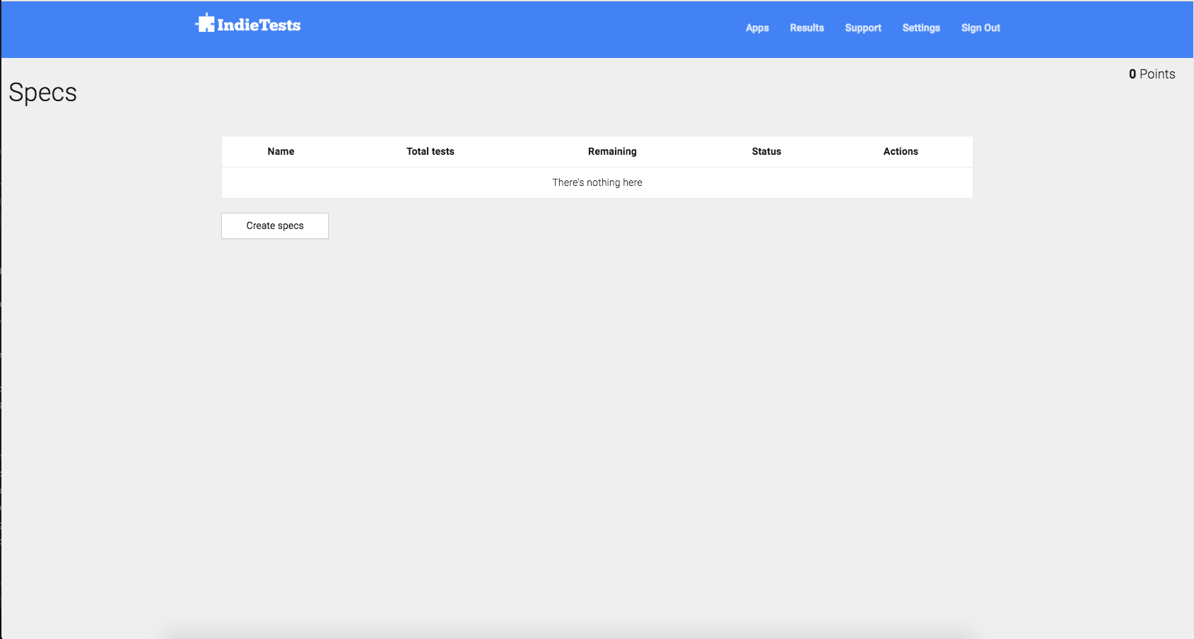Image resolution: width=1194 pixels, height=639 pixels.
Task: Click the 0 Points counter
Action: 1152,74
